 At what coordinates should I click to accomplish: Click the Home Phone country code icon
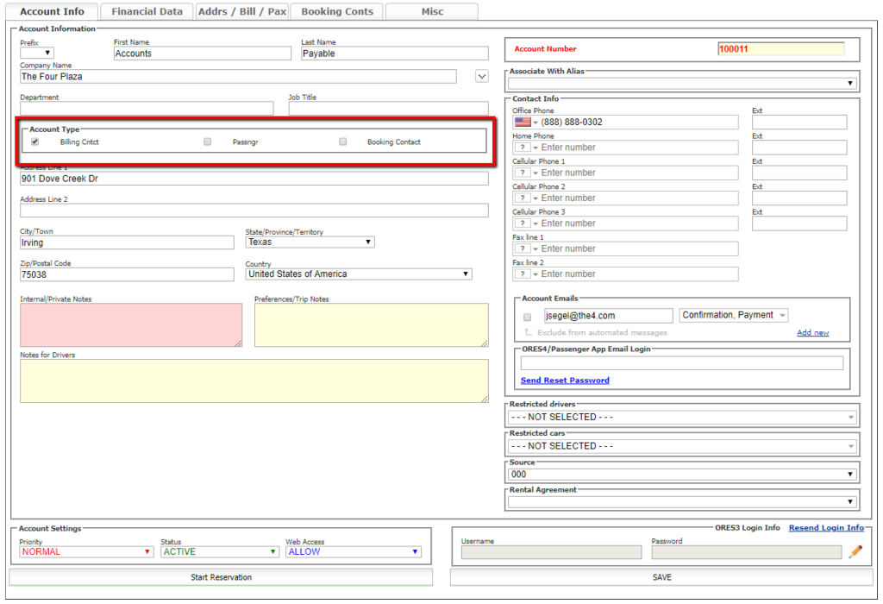click(526, 148)
